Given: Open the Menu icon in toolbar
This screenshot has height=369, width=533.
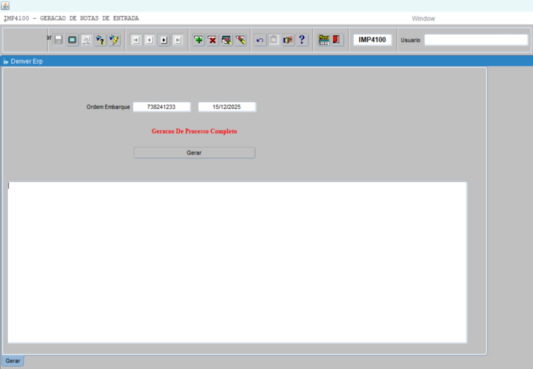Looking at the screenshot, I should pos(323,40).
